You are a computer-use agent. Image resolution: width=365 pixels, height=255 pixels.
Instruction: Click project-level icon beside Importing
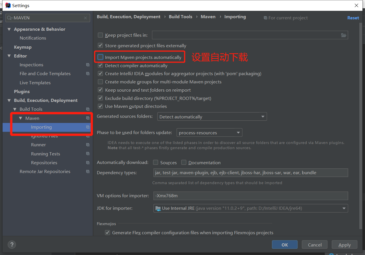point(88,127)
